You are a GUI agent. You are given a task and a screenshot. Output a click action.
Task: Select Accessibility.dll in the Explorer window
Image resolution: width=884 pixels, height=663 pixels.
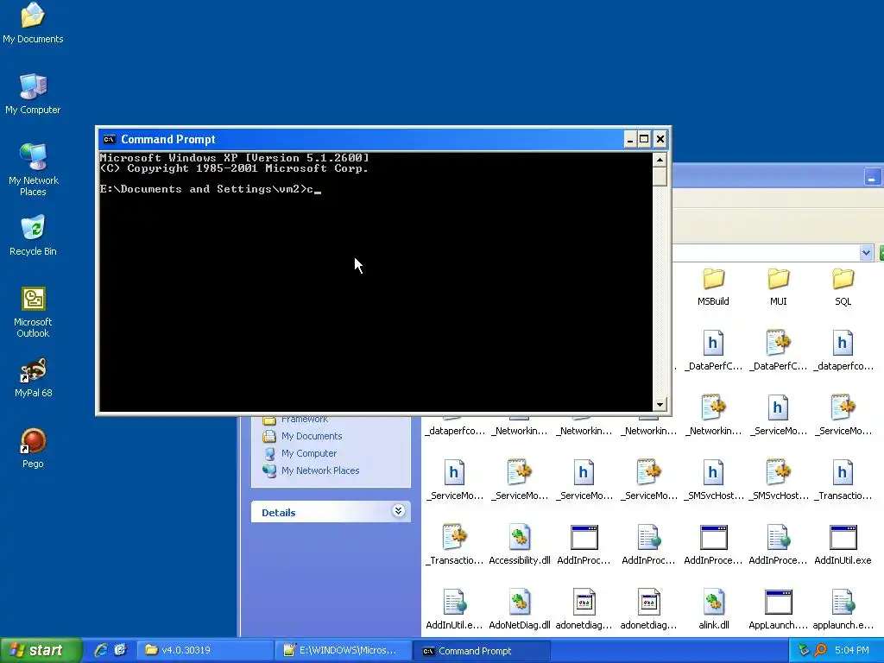pyautogui.click(x=519, y=545)
